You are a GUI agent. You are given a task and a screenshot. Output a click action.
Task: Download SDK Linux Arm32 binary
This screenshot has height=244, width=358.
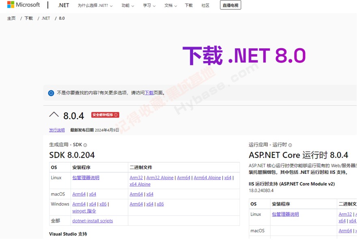pos(136,178)
